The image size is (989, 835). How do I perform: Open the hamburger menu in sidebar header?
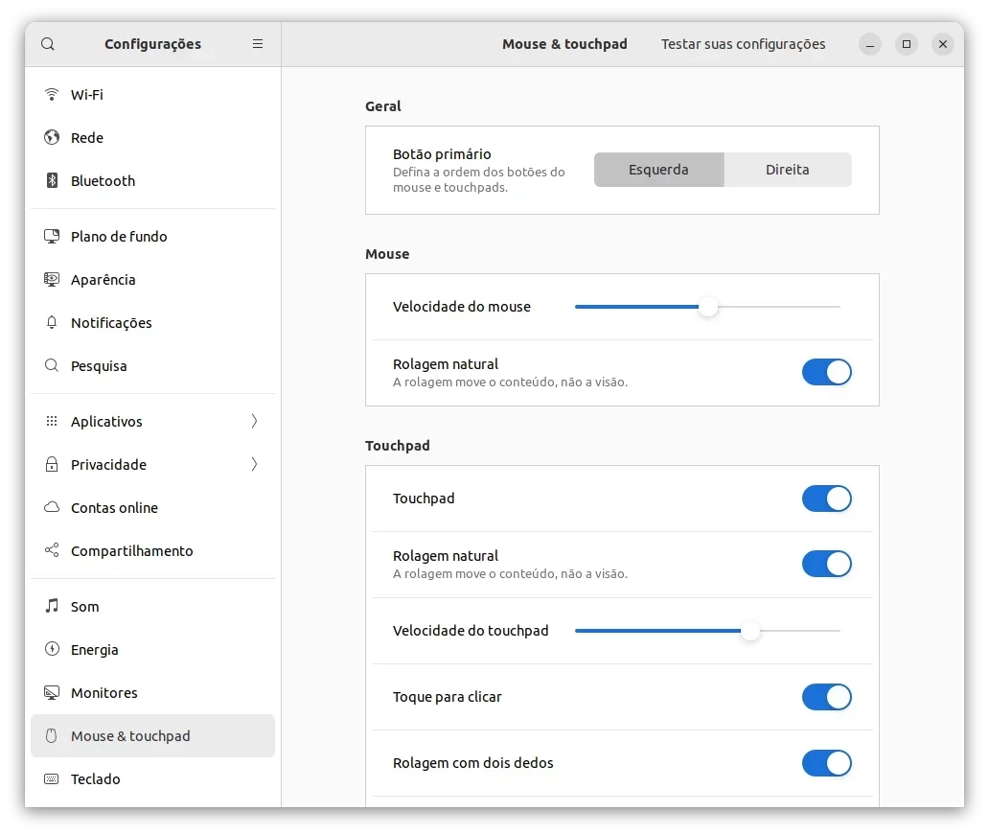click(x=258, y=43)
